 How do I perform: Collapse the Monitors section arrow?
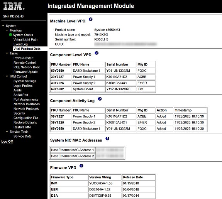[x=7, y=30]
